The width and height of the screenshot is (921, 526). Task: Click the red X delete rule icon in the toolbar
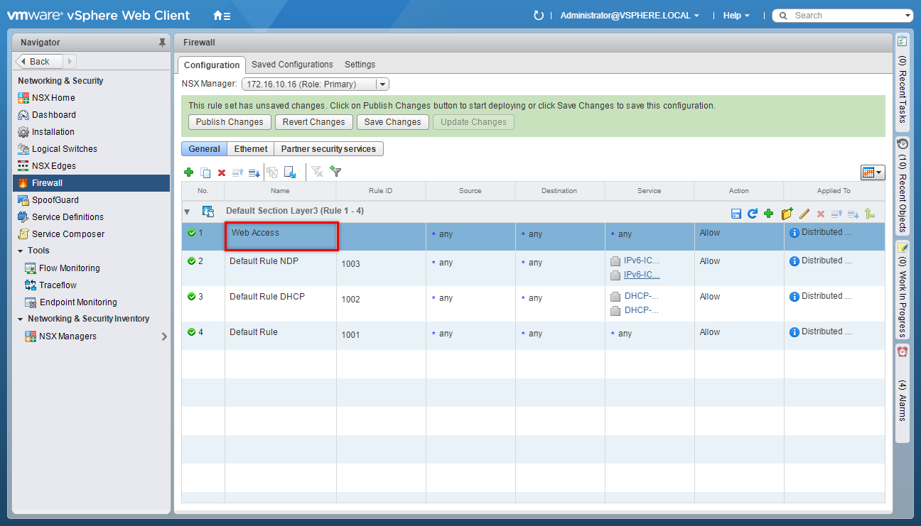pos(222,172)
